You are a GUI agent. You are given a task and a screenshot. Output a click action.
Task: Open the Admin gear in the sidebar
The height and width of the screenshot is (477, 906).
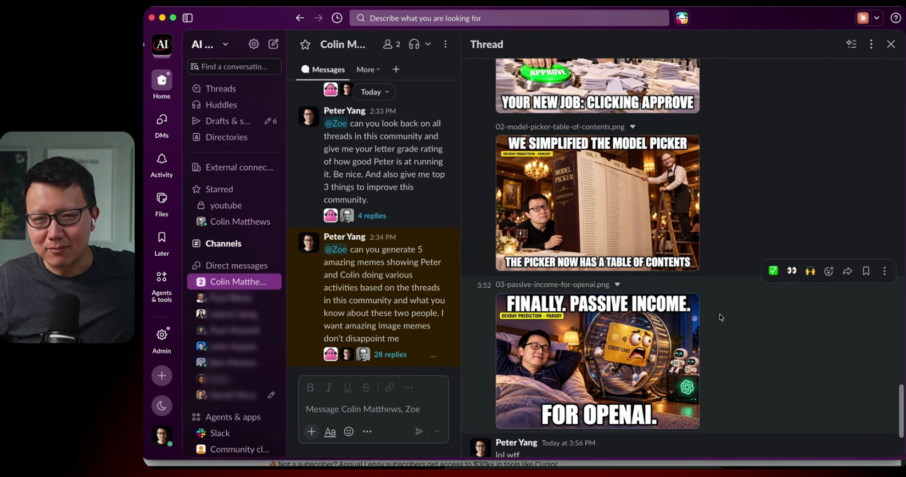[161, 340]
